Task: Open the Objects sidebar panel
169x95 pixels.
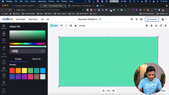Action: (x=4, y=62)
